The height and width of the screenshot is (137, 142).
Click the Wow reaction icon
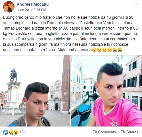coord(16,132)
